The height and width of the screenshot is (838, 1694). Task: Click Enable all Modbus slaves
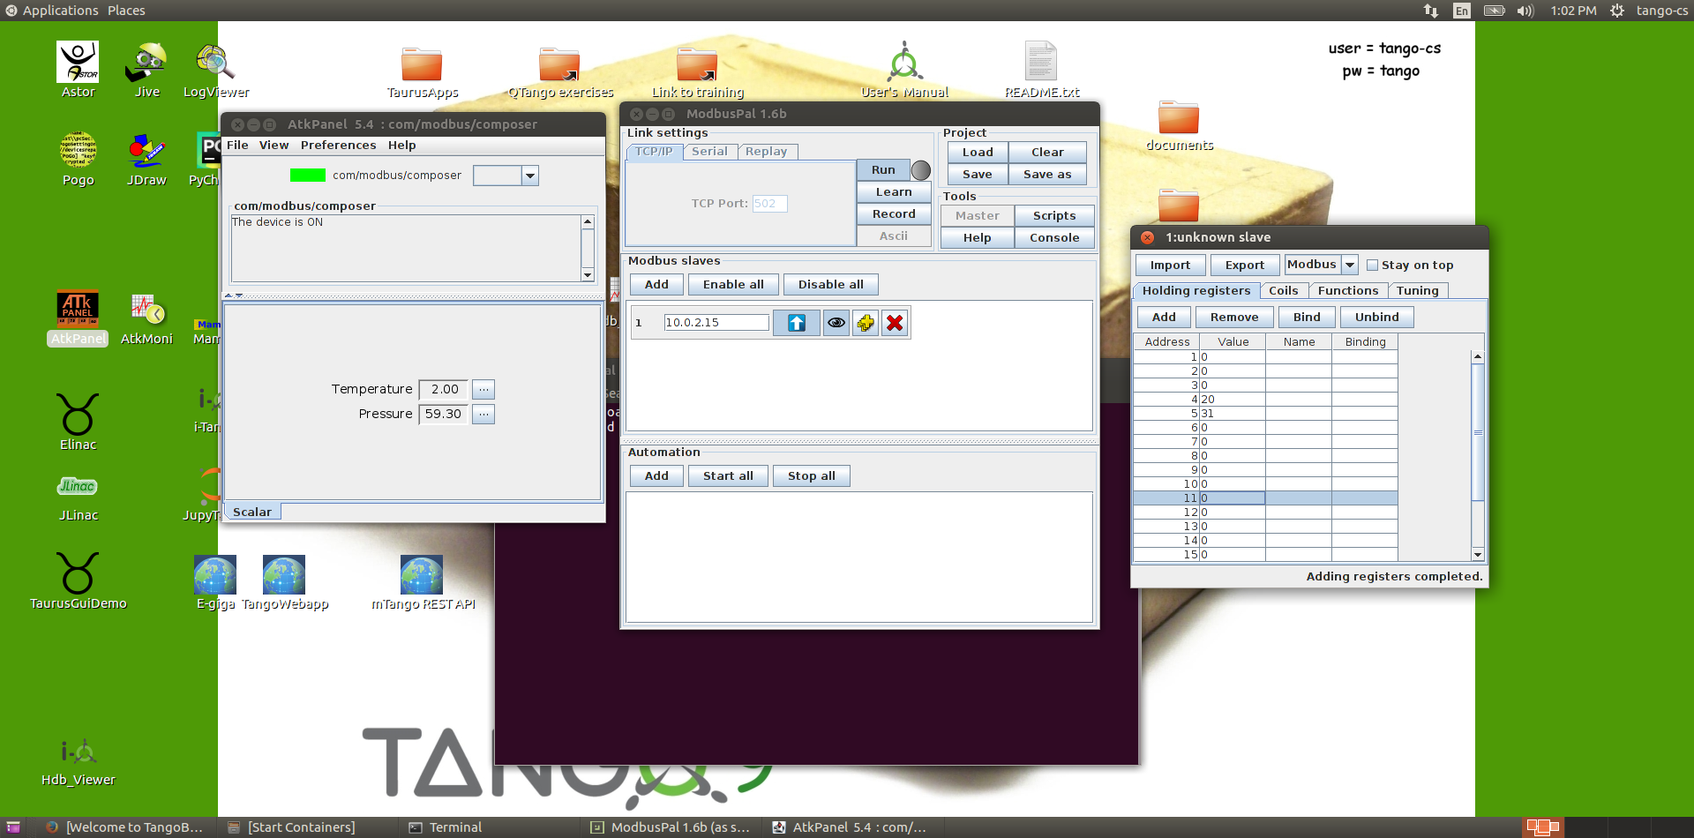click(x=733, y=285)
